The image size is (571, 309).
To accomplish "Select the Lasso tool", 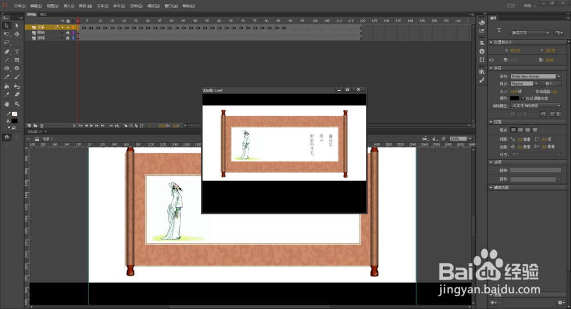I will [6, 42].
